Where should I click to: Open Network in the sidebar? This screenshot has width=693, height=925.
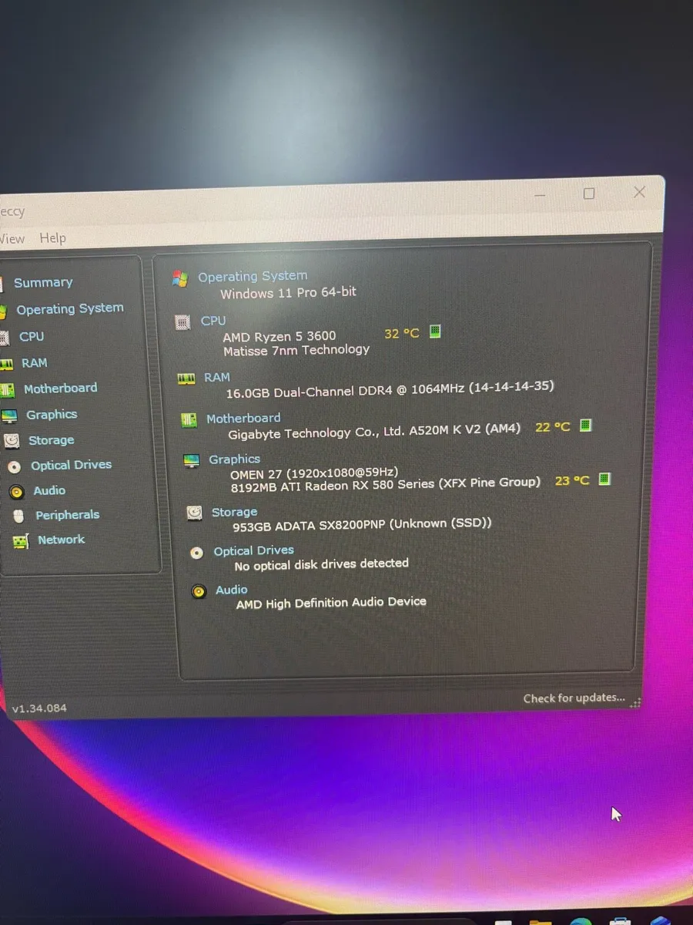coord(61,540)
